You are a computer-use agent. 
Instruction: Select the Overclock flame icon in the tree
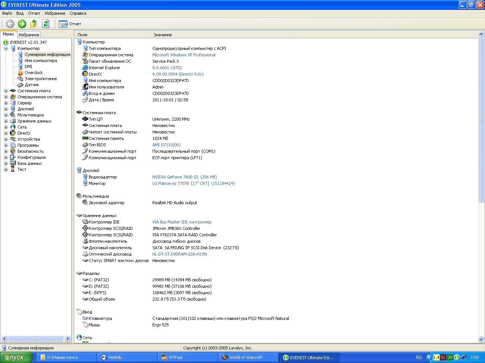[20, 73]
